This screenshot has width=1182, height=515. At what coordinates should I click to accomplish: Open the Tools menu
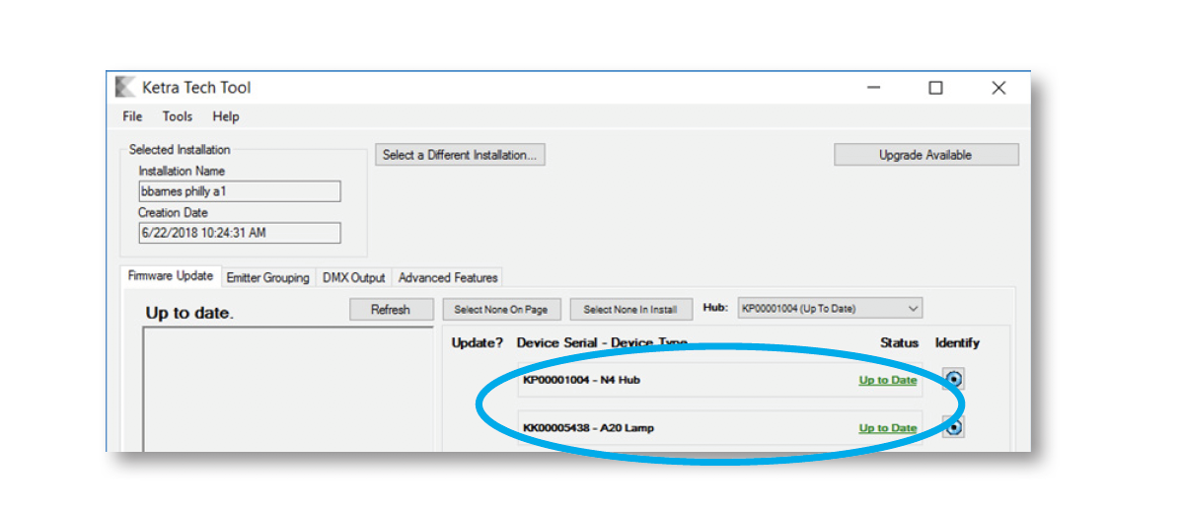pos(178,116)
